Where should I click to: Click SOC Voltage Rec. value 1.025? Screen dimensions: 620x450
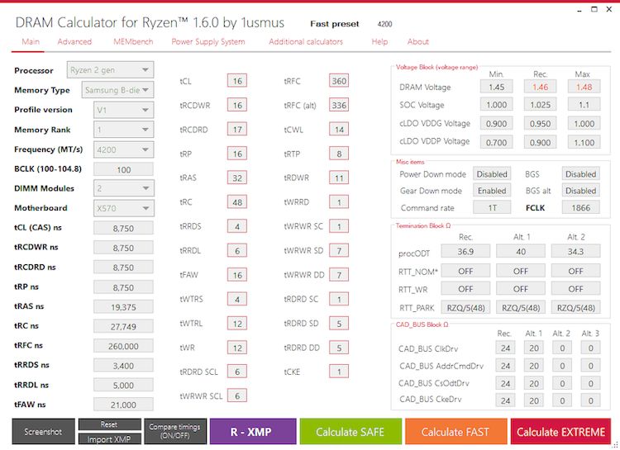540,105
